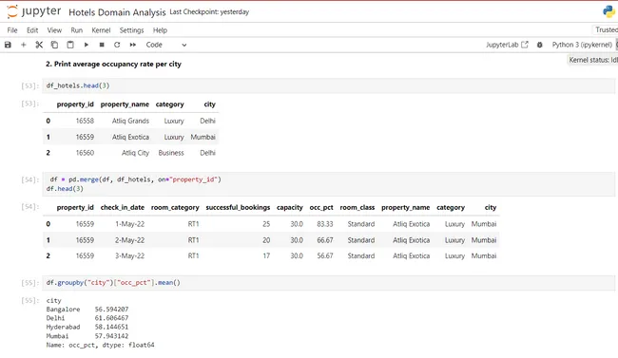Viewport: 618px width, 358px height.
Task: Click property_id 16558 cell
Action: point(85,121)
